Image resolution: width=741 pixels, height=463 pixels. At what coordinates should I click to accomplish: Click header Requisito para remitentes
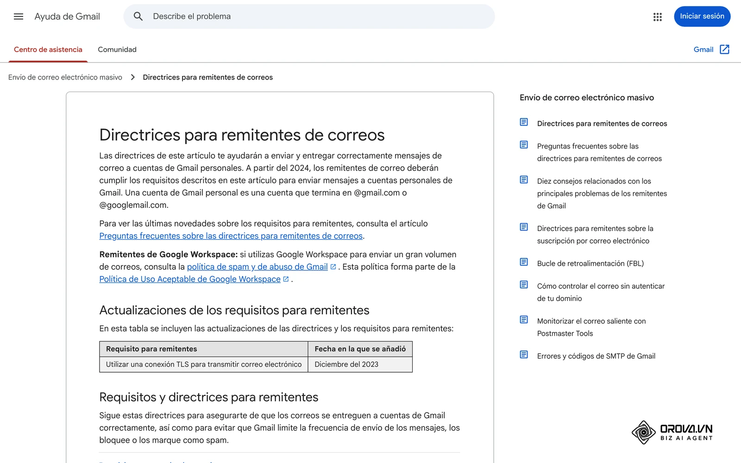coord(204,349)
